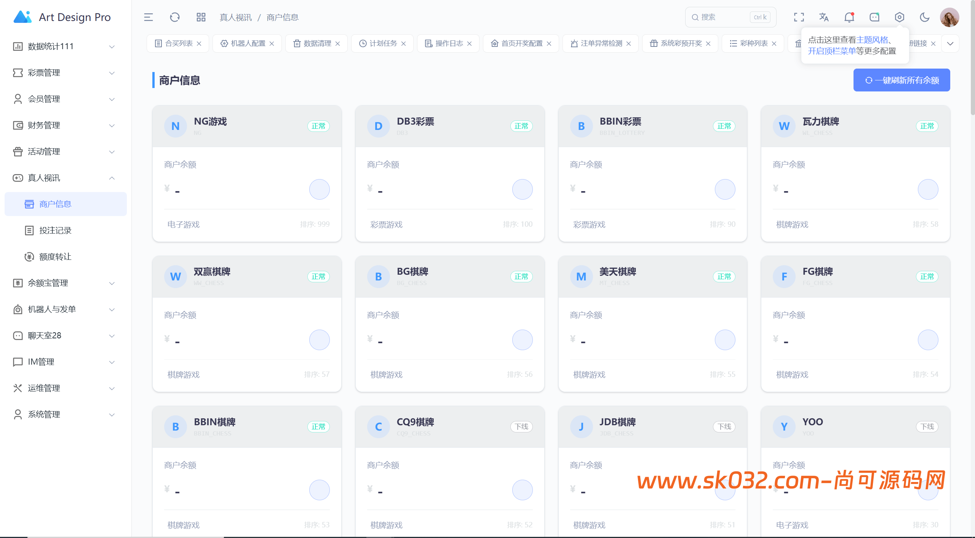975x538 pixels.
Task: Close the 数据清理 tab
Action: click(x=337, y=43)
